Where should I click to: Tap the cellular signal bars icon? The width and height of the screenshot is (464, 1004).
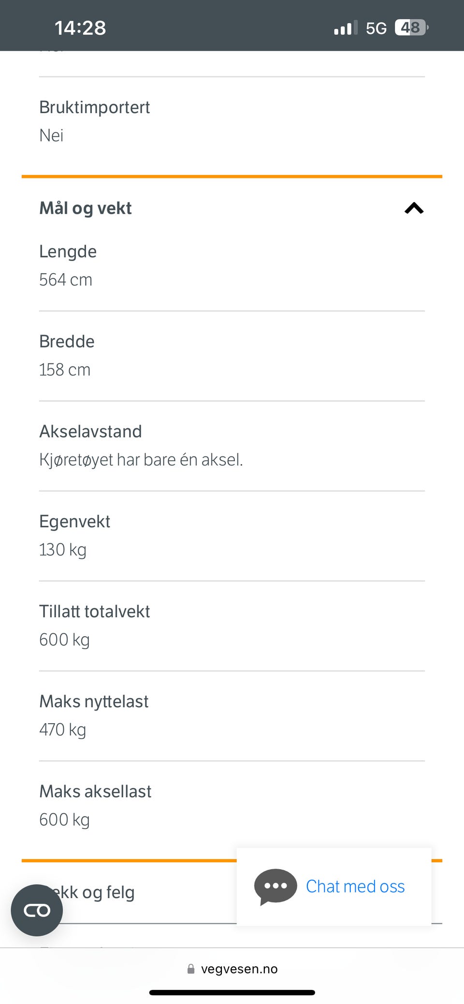pyautogui.click(x=346, y=28)
